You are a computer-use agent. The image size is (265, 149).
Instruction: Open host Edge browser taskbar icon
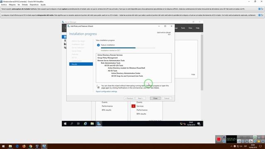17,146
